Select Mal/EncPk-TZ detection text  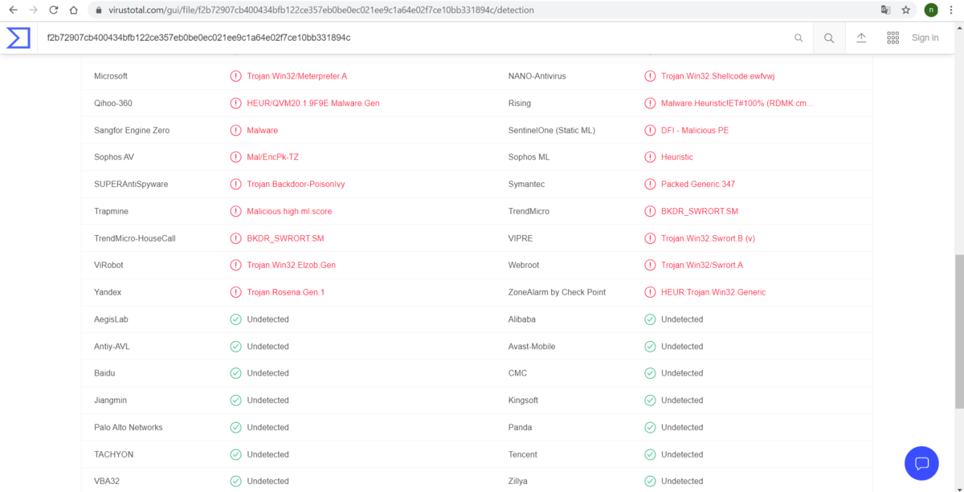[x=272, y=157]
